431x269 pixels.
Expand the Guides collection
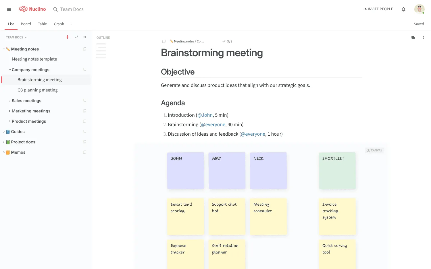pyautogui.click(x=4, y=132)
